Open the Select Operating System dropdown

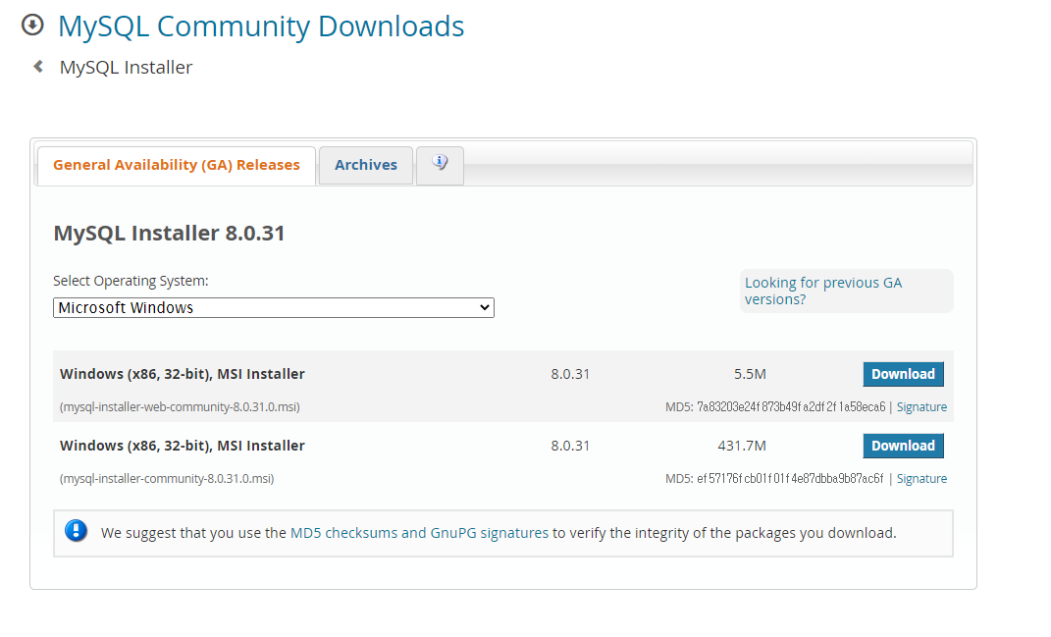[x=274, y=308]
